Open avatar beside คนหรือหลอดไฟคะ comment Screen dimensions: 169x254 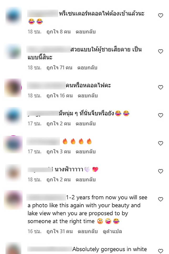pyautogui.click(x=13, y=88)
